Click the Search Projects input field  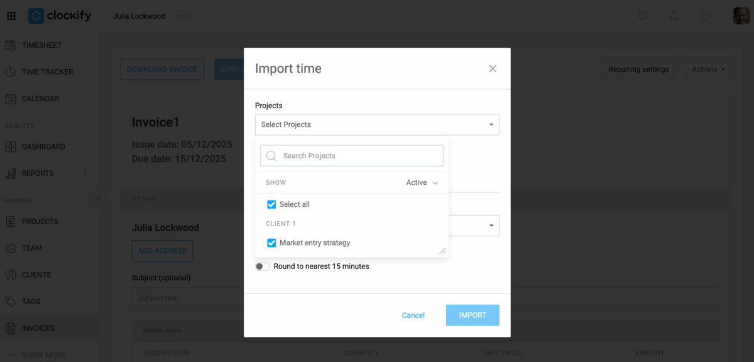(x=352, y=155)
